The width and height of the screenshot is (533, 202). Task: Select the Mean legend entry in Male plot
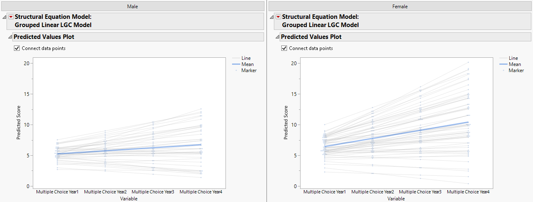[248, 64]
